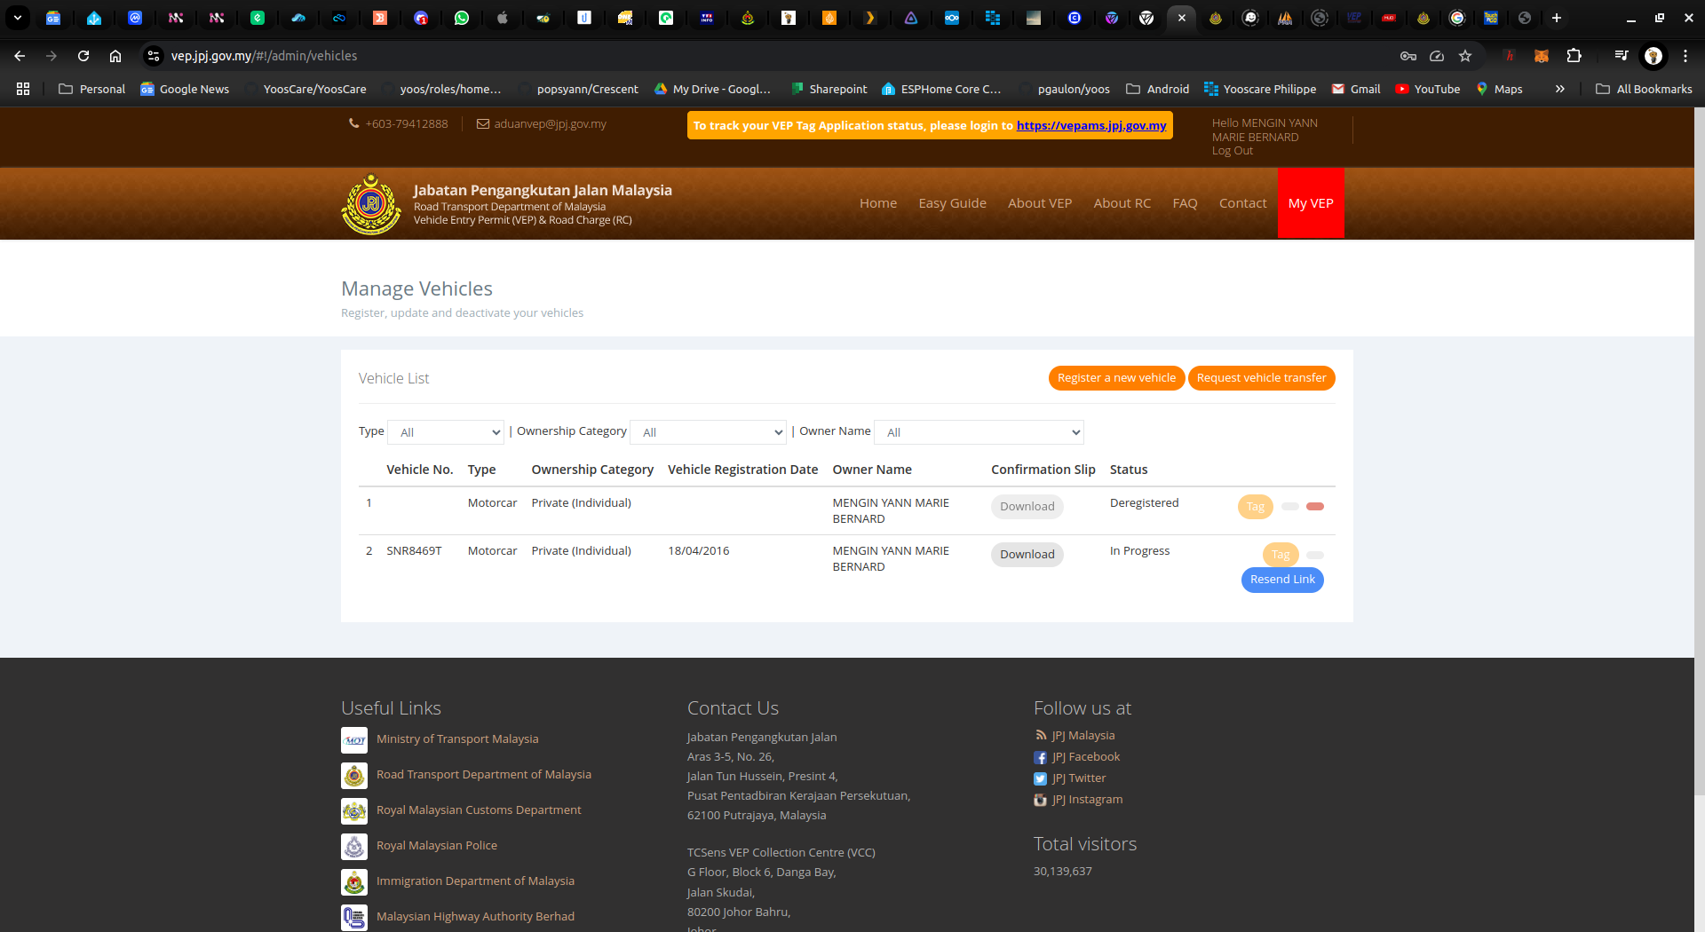Bookmark this page with the star icon
Screen dimensions: 1705x932
click(1465, 56)
